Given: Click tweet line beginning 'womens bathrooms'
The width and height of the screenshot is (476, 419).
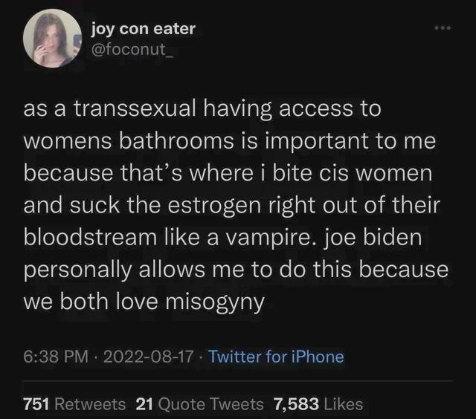Looking at the screenshot, I should 230,141.
